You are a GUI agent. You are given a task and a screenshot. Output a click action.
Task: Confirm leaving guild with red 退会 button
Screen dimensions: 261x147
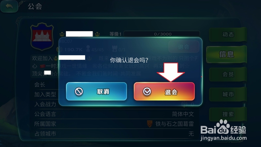pyautogui.click(x=164, y=91)
